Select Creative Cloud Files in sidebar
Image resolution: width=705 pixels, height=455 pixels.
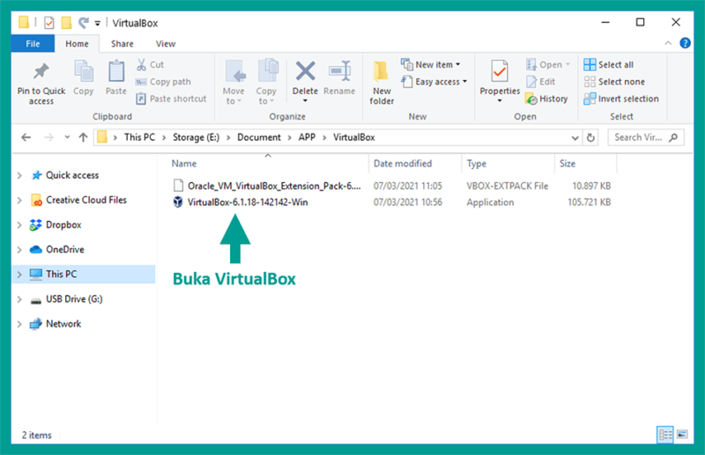(85, 200)
